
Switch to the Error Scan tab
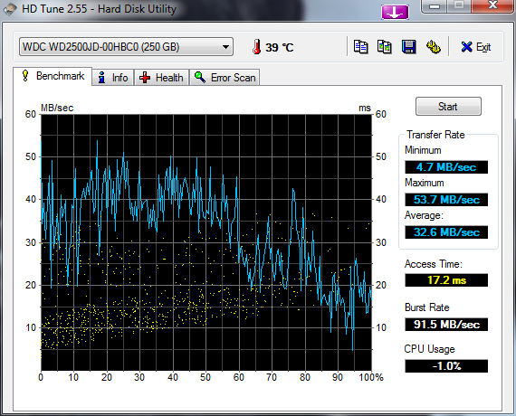[x=225, y=78]
